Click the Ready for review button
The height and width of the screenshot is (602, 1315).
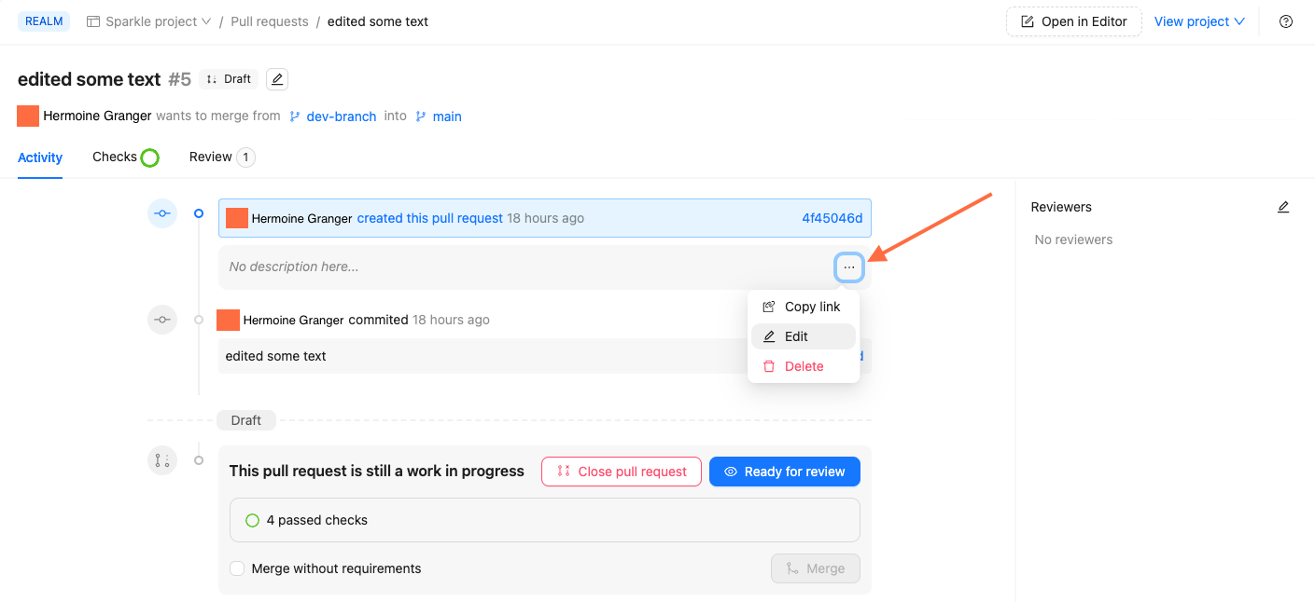(x=784, y=472)
